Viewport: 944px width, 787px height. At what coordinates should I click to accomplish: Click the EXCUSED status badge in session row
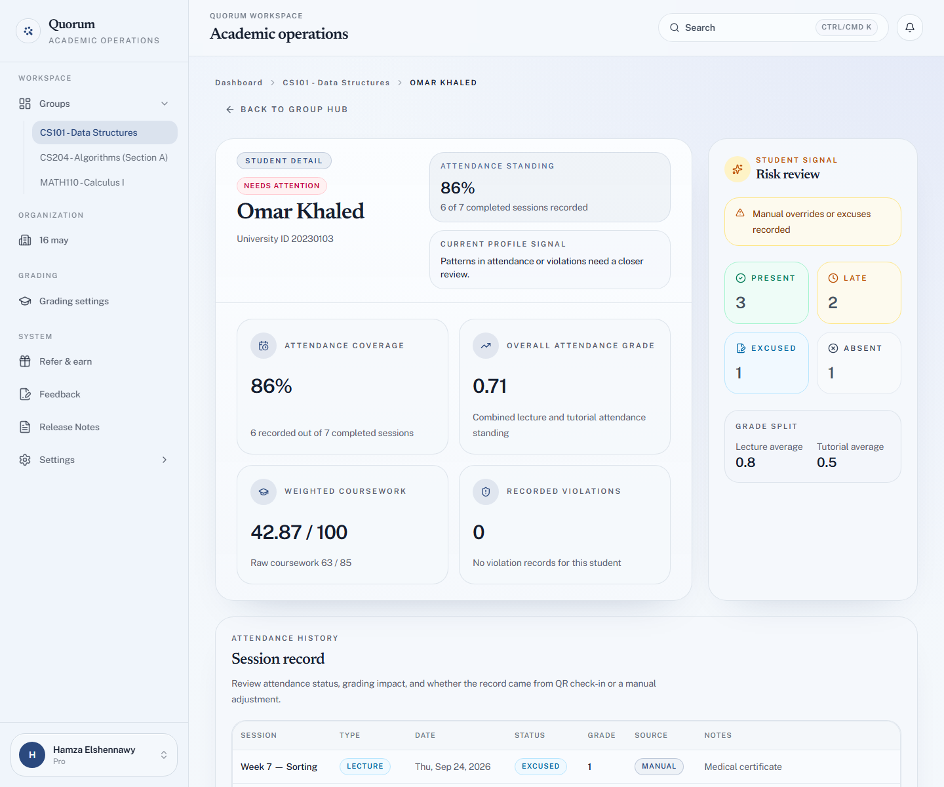(x=541, y=767)
